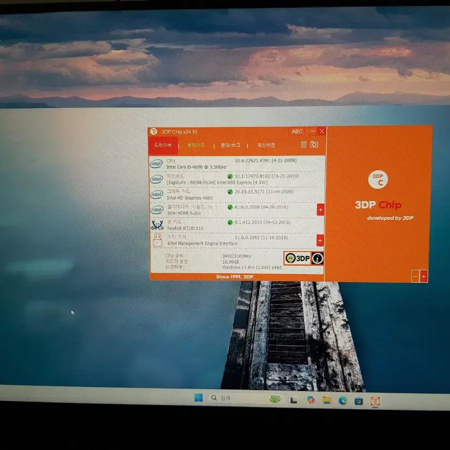Minimize the 3DP Chip window

[312, 131]
